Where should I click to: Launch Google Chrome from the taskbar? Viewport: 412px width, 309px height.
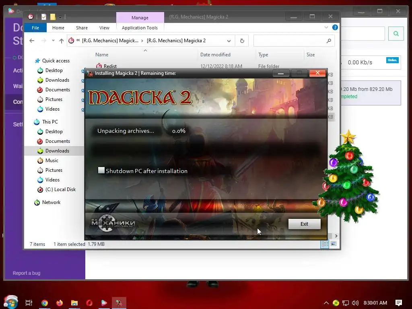coord(44,303)
